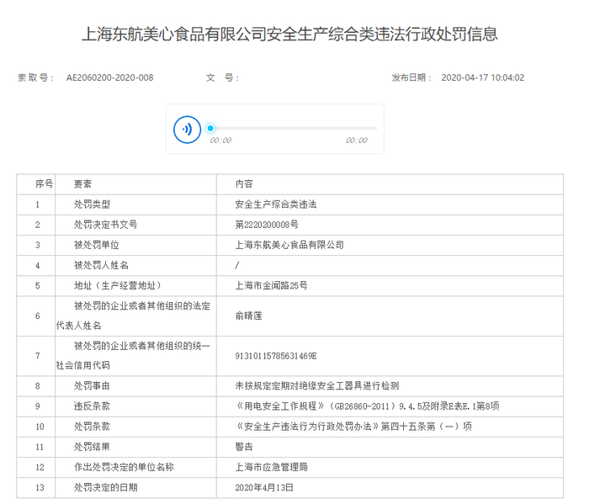Screen dimensions: 589x504
Task: Click the 用电安全工作规程 GB26860-2011 value
Action: tap(368, 406)
